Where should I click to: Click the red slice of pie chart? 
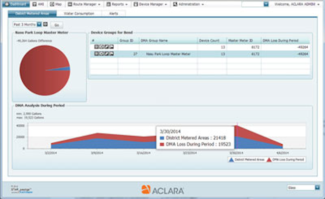pos(40,71)
